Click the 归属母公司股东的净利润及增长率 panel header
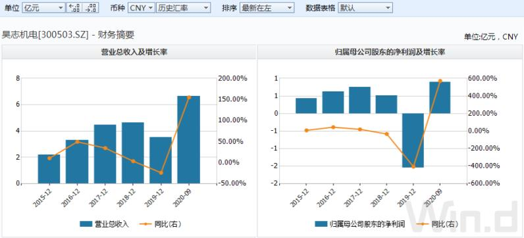Screen dimensions: 524x238 click(x=390, y=53)
